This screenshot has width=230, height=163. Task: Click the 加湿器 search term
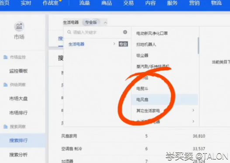67,161
